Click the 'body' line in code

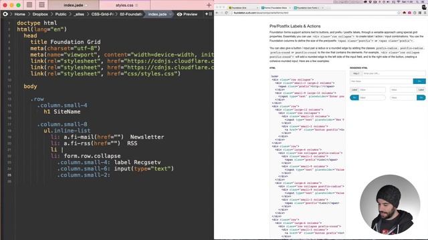pyautogui.click(x=30, y=86)
